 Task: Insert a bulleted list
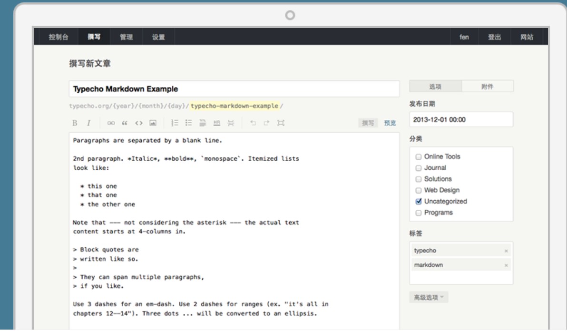189,123
